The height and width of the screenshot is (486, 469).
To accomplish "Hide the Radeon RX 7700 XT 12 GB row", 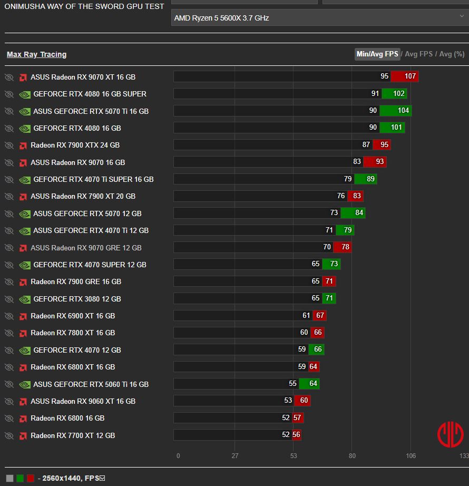I will click(x=9, y=436).
